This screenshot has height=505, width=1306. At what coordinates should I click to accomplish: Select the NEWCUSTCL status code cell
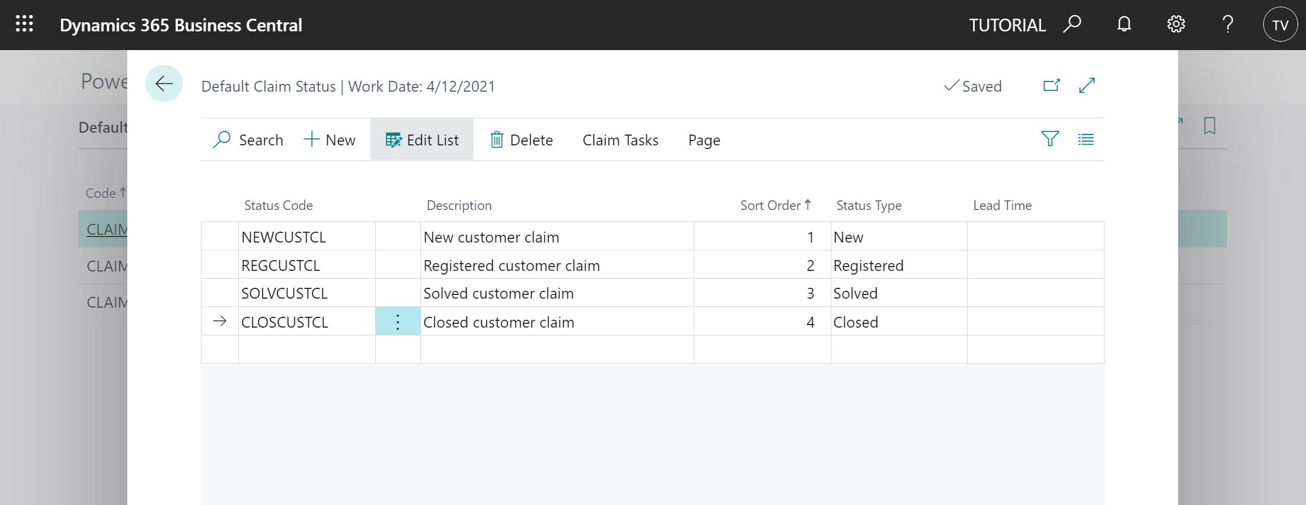point(306,237)
